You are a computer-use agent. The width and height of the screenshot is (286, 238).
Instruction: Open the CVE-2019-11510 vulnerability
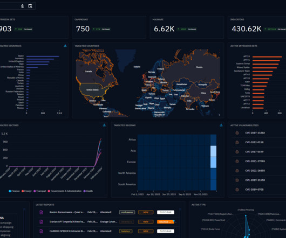[255, 180]
